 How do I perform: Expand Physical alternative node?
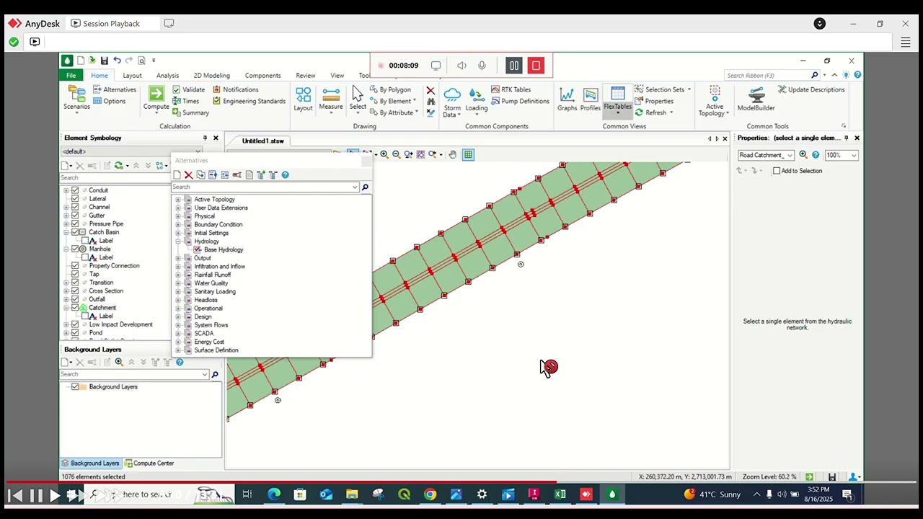coord(178,216)
